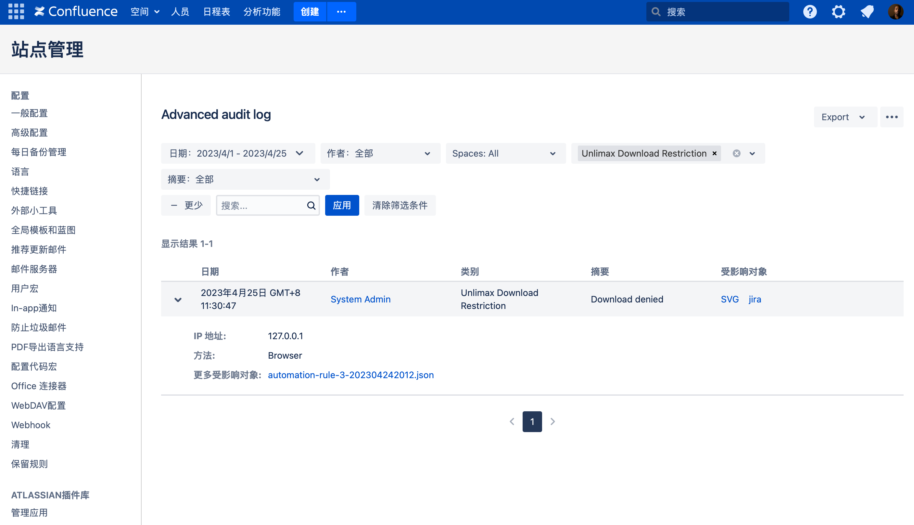914x525 pixels.
Task: Open the app switcher grid icon
Action: click(x=16, y=12)
